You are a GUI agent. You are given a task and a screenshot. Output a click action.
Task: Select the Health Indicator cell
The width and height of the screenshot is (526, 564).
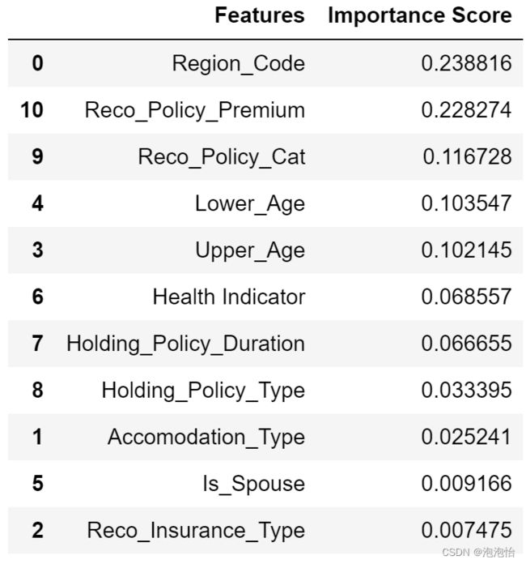(229, 297)
